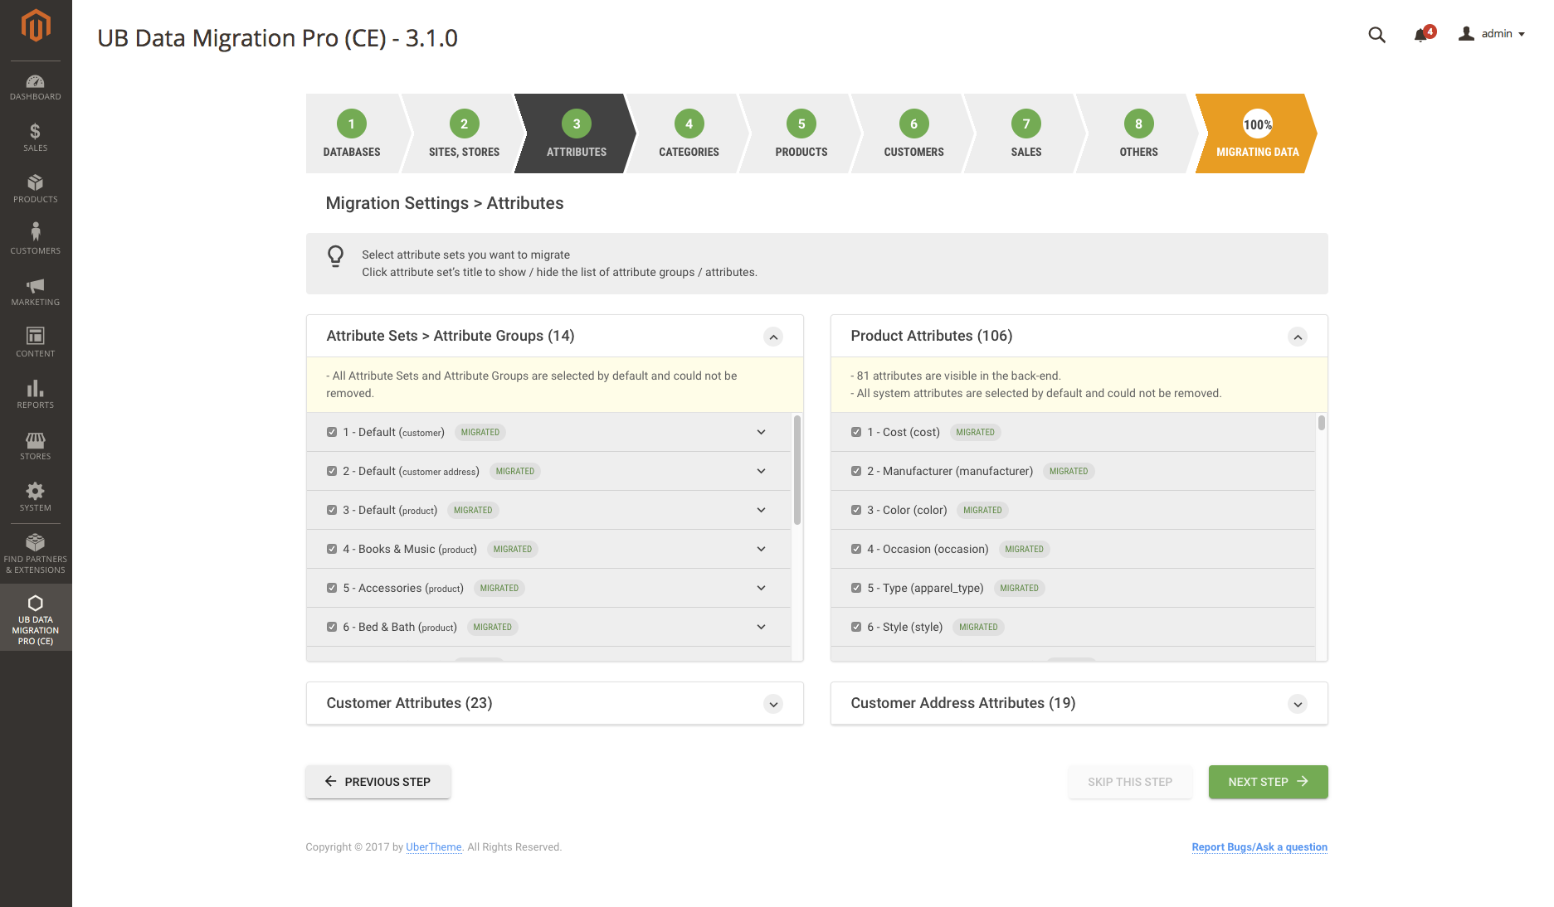Go to the Databases step tab
This screenshot has height=907, width=1554.
point(354,133)
